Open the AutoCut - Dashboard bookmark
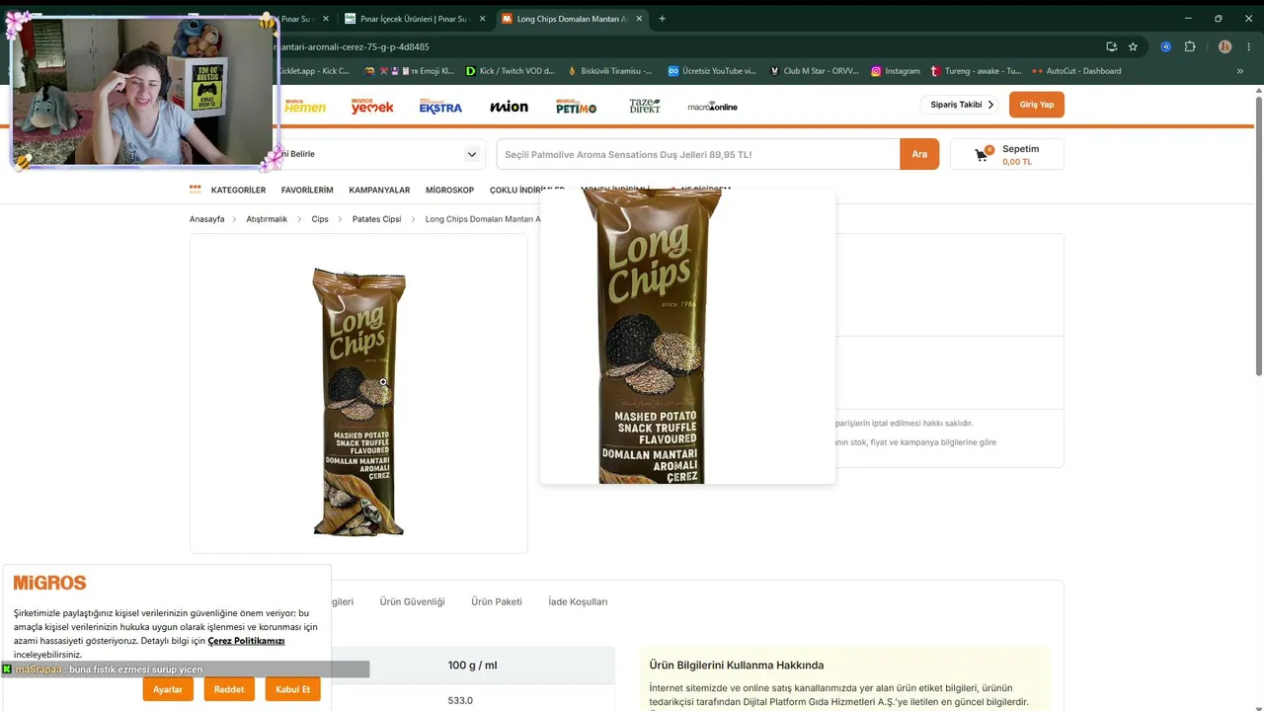 tap(1076, 71)
